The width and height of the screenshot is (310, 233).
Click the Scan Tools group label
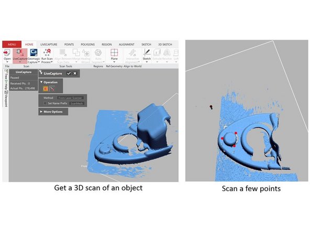tap(66, 66)
